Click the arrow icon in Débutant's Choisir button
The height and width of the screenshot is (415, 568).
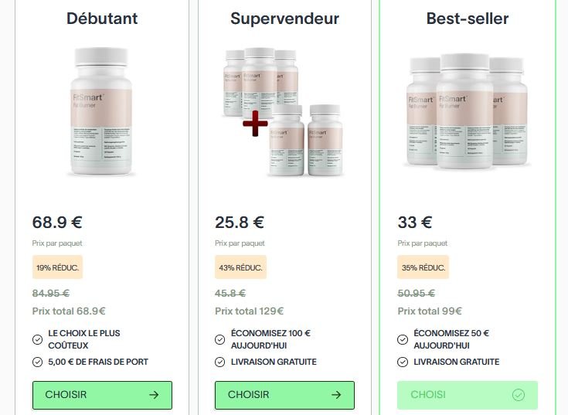pos(154,395)
